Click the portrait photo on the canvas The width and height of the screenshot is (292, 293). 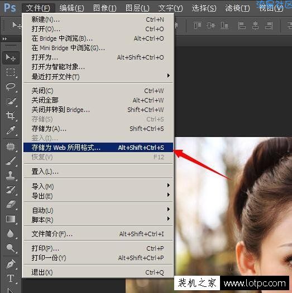[233, 207]
